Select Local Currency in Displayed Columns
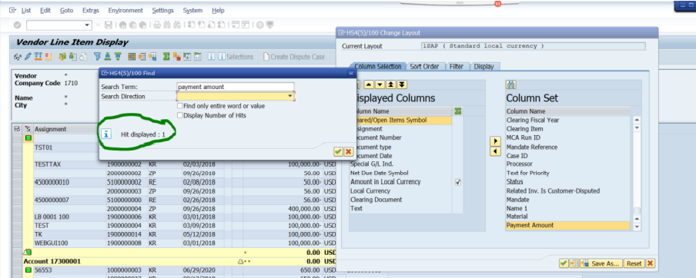Image resolution: width=696 pixels, height=278 pixels. click(400, 190)
